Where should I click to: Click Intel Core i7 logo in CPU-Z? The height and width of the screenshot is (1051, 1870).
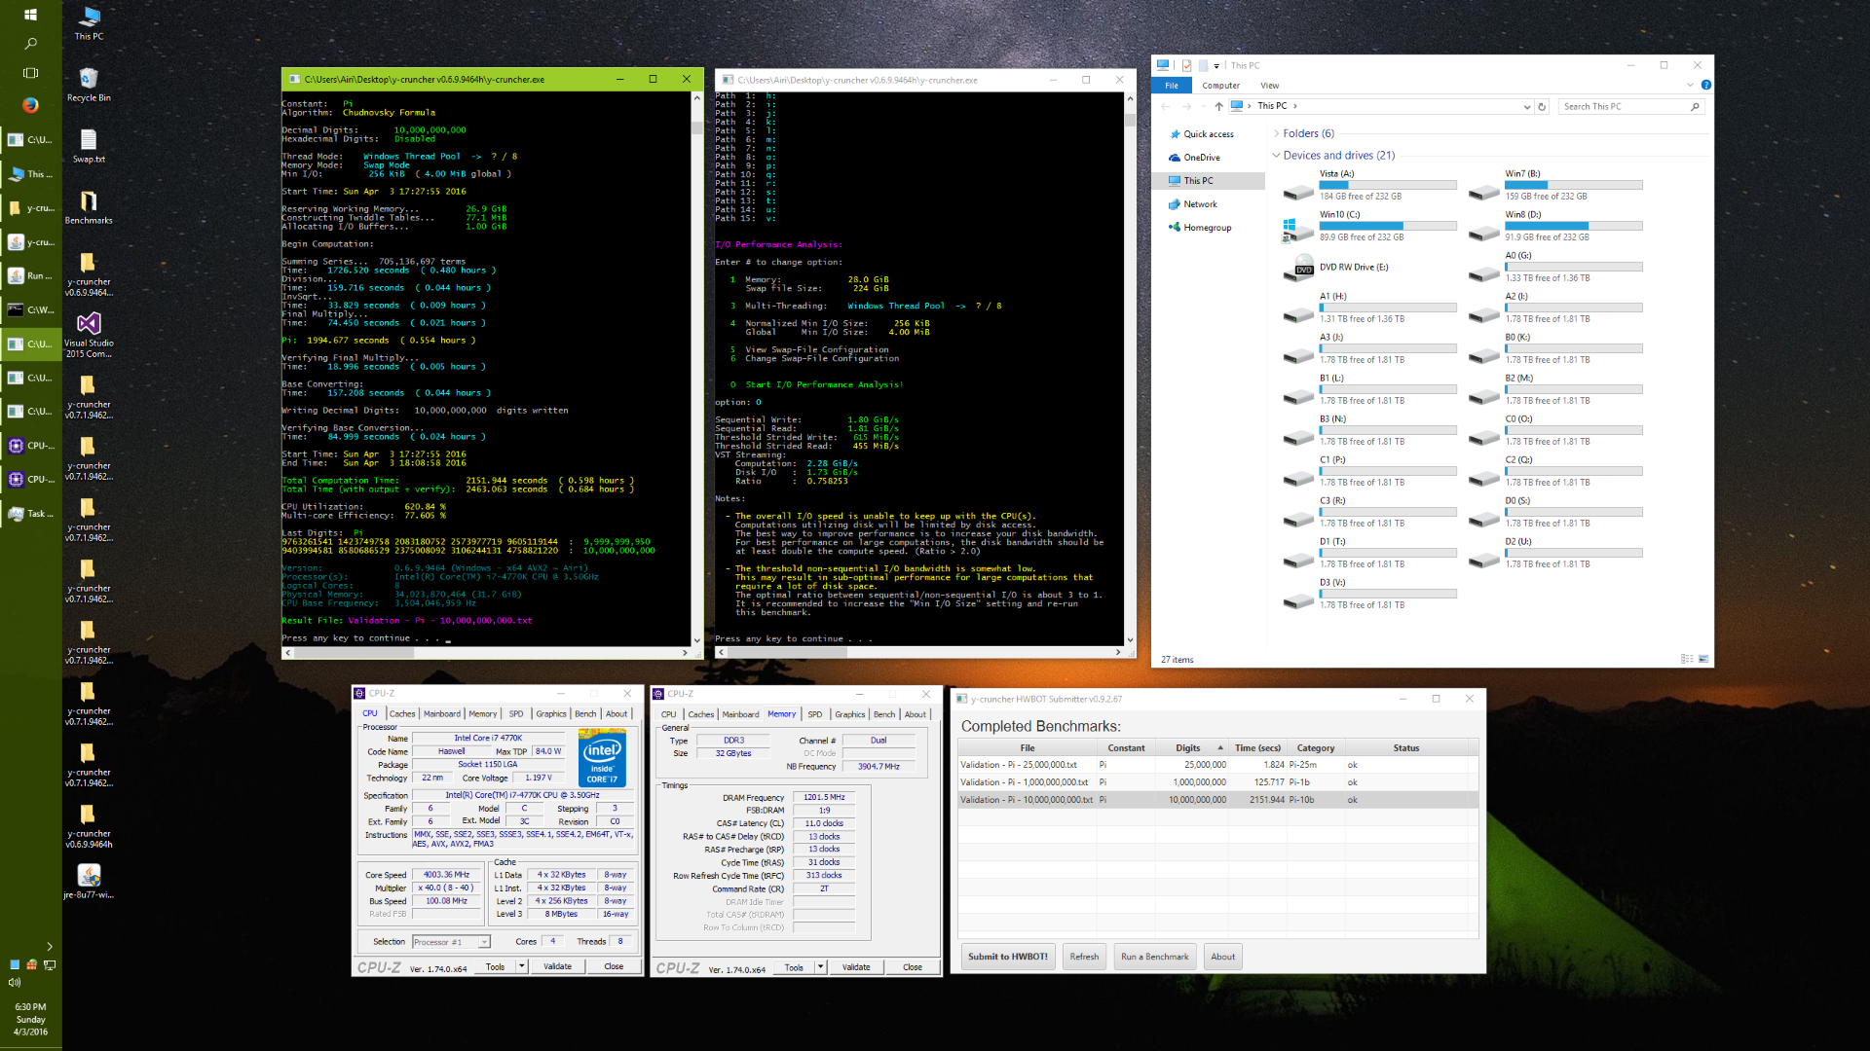point(603,759)
